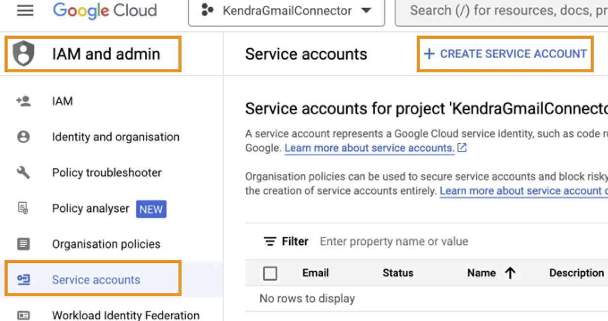Viewport: 608px width, 321px height.
Task: Select Policy analyser in the sidebar
Action: pyautogui.click(x=91, y=208)
